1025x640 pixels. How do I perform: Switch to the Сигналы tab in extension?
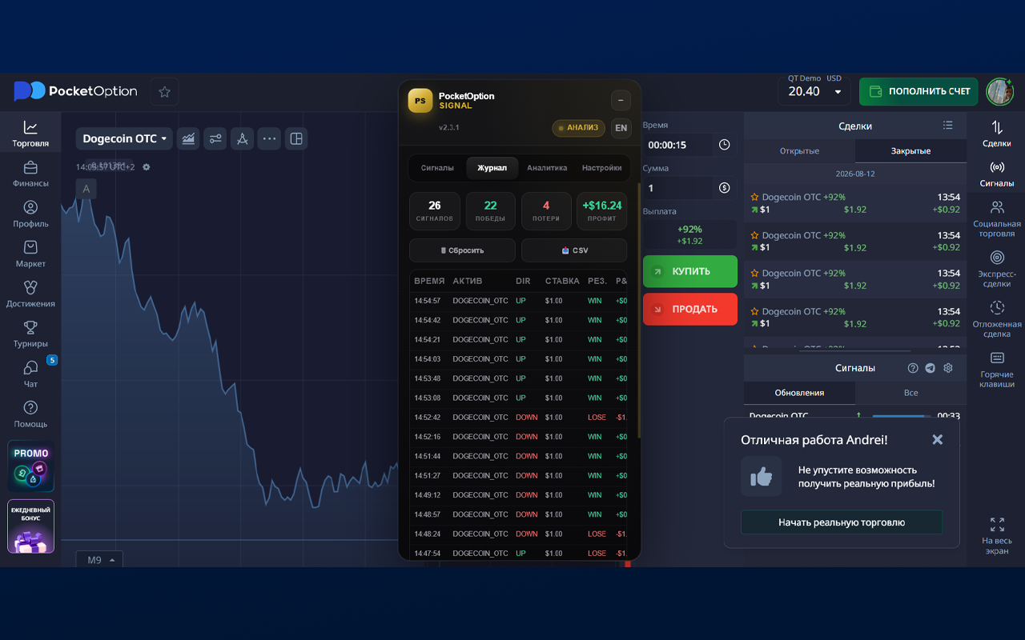pos(437,168)
